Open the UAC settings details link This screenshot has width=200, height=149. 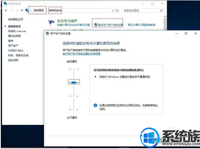(82, 54)
